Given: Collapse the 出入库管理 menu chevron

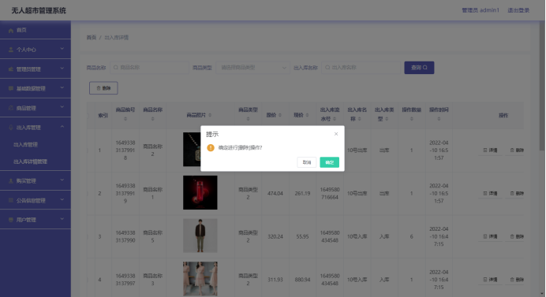Looking at the screenshot, I should point(62,127).
